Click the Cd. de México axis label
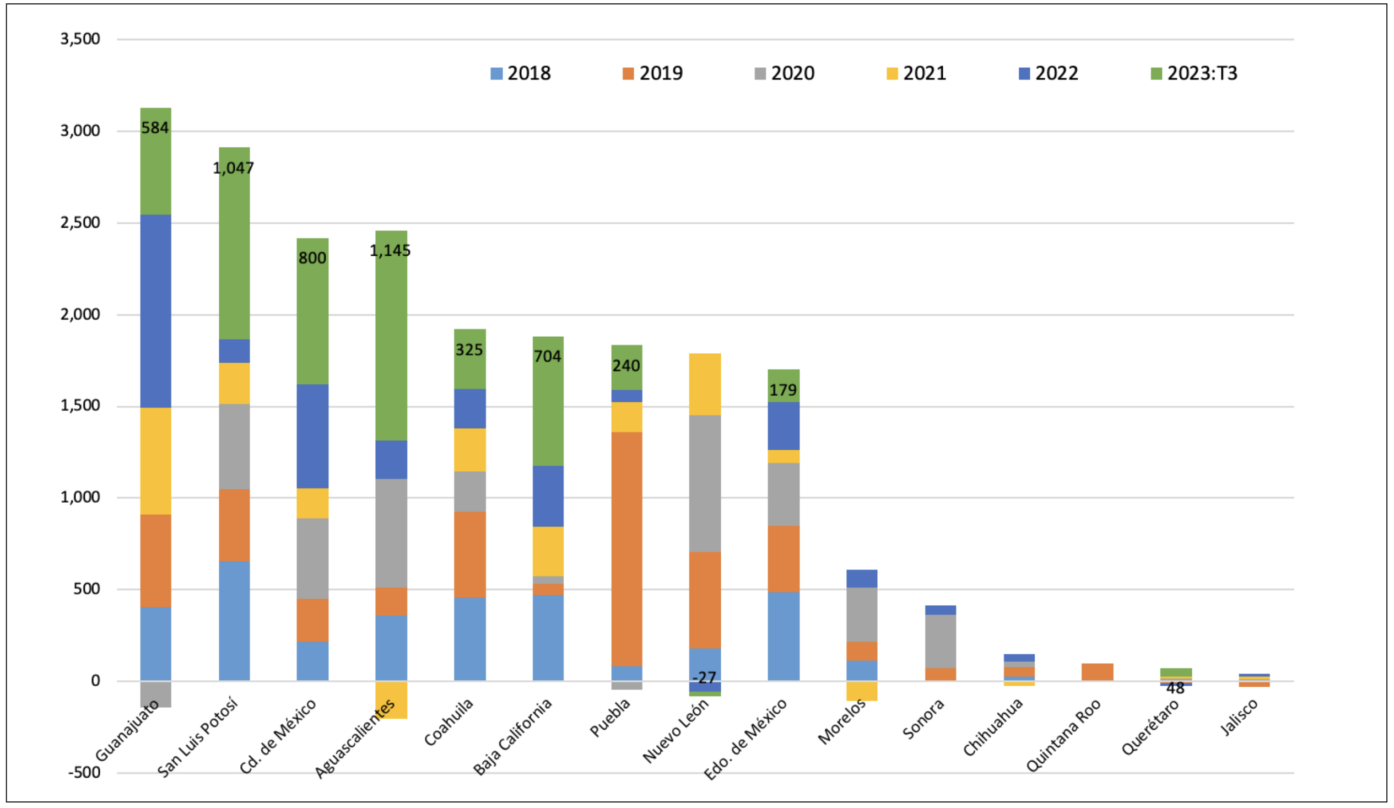This screenshot has height=808, width=1394. click(278, 736)
